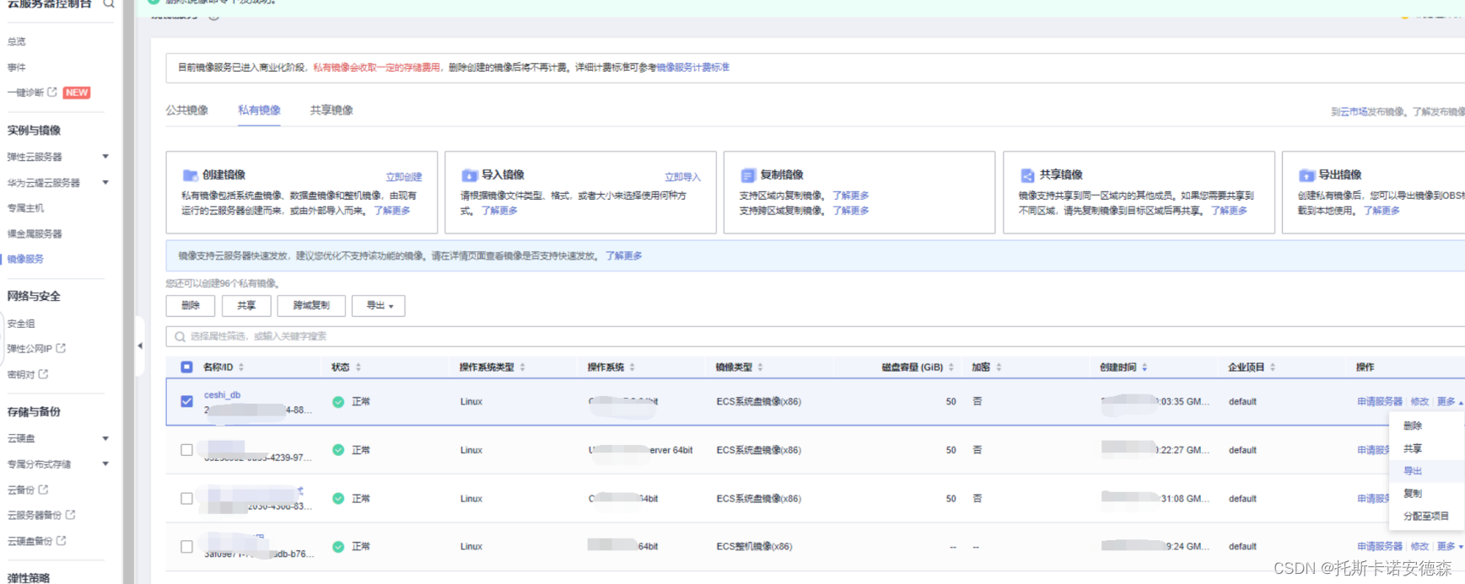Expand 云硬盘 in the sidebar
This screenshot has height=584, width=1465.
tap(105, 438)
